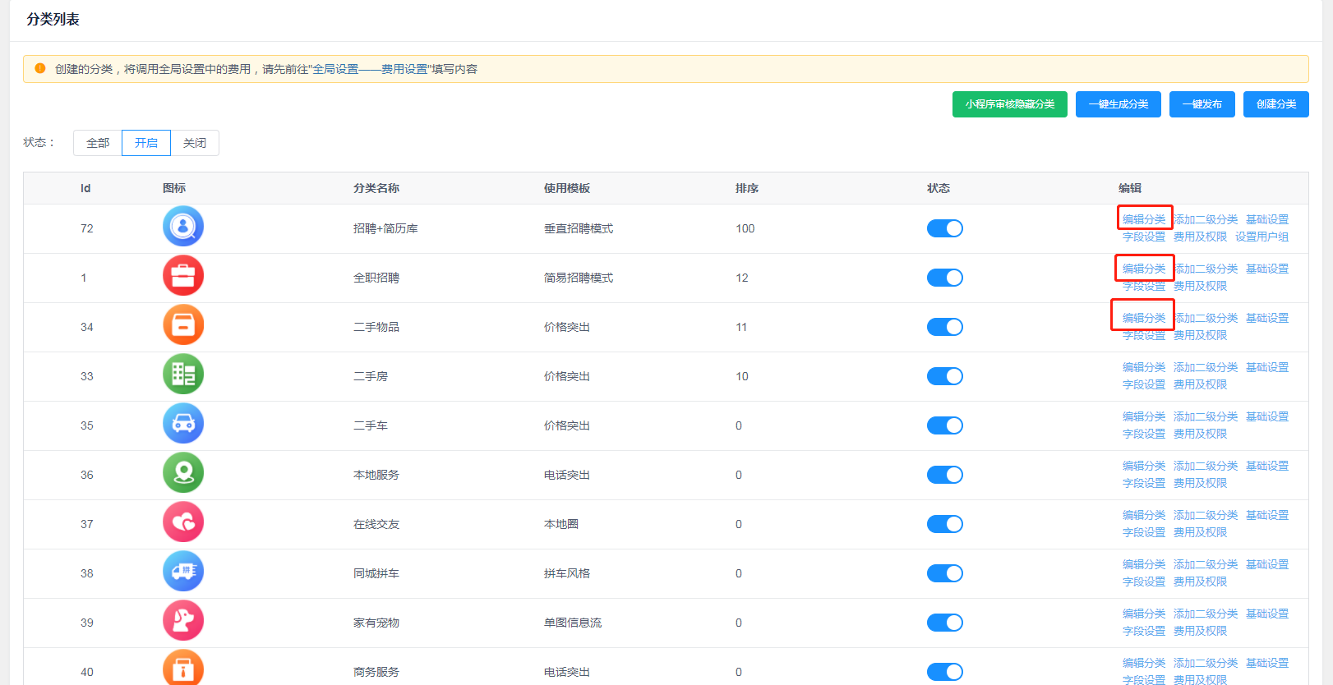Image resolution: width=1333 pixels, height=685 pixels.
Task: Turn off the 二手房 status switch
Action: pos(945,376)
